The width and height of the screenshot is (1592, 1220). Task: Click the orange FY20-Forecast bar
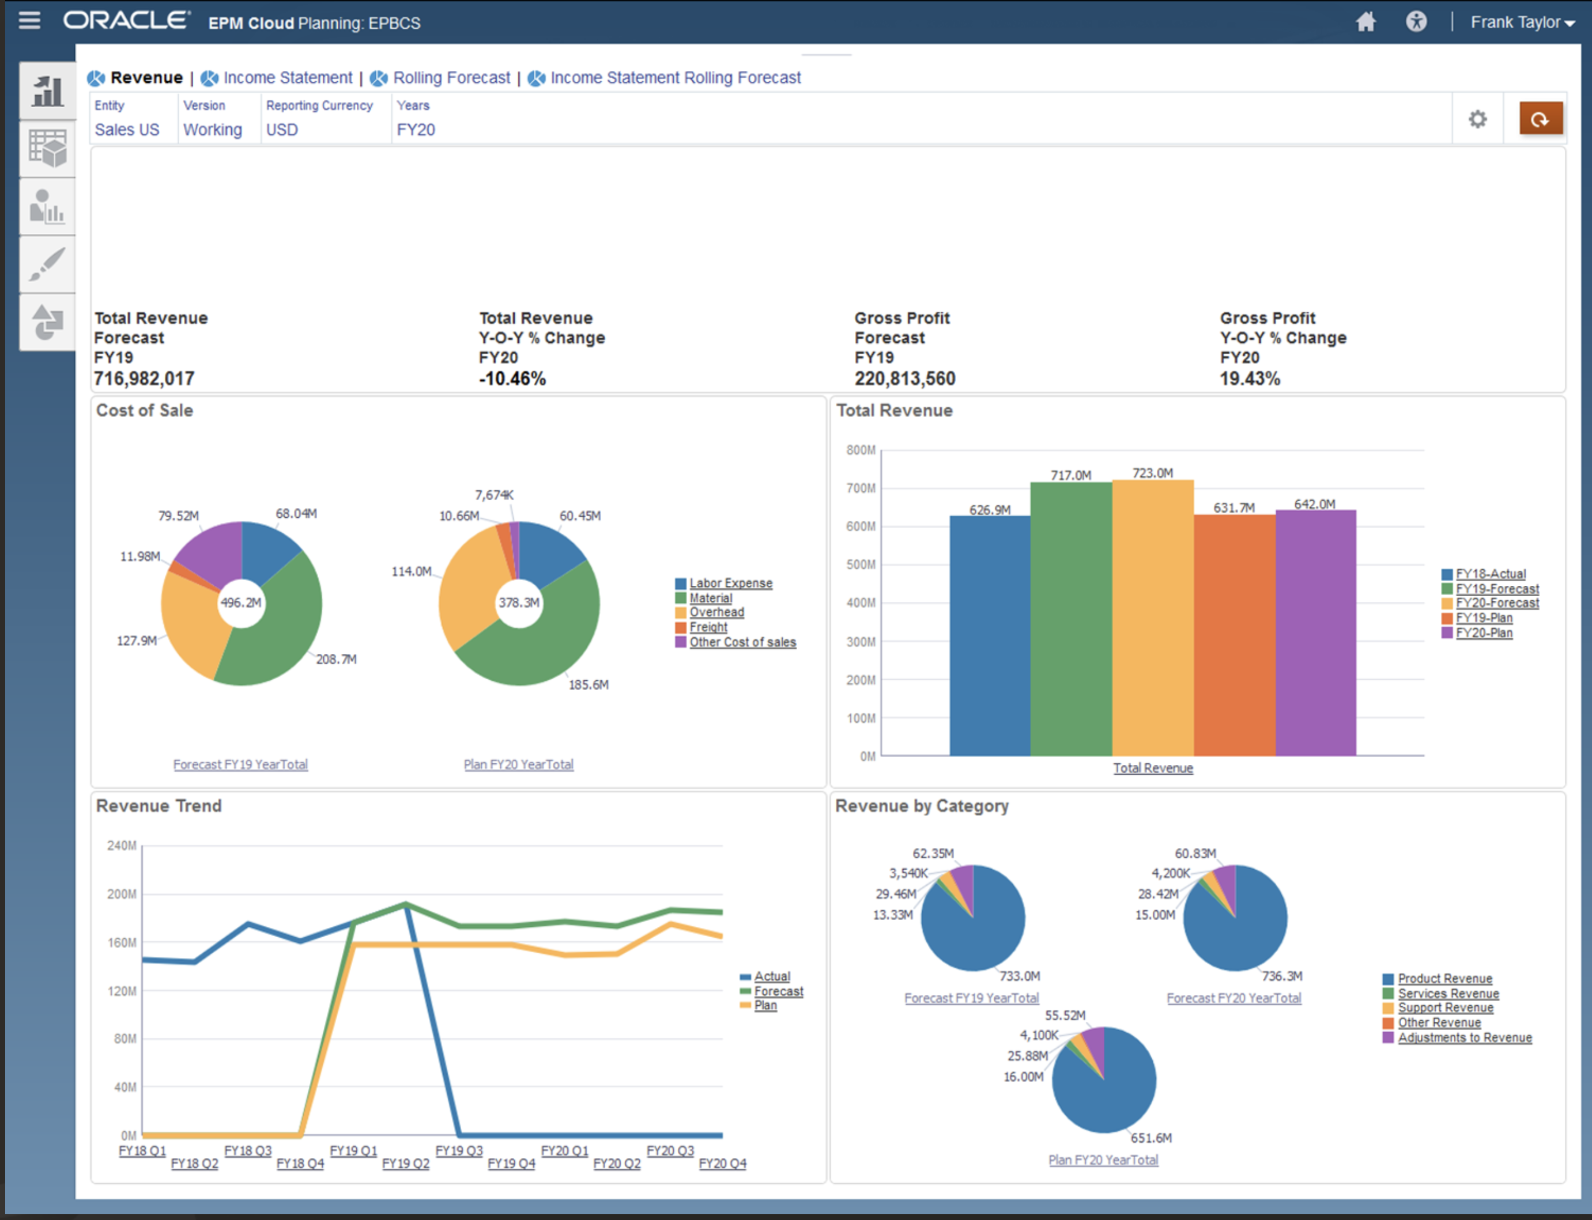click(1152, 617)
